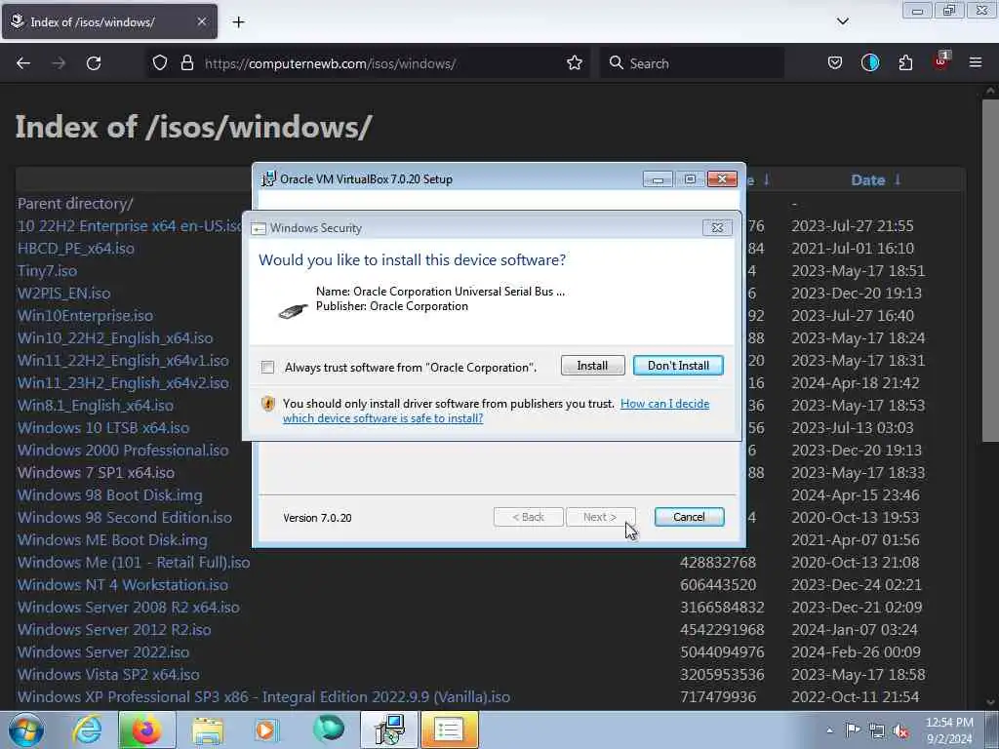Open the Firefox hamburger menu
The image size is (999, 749).
click(x=975, y=63)
